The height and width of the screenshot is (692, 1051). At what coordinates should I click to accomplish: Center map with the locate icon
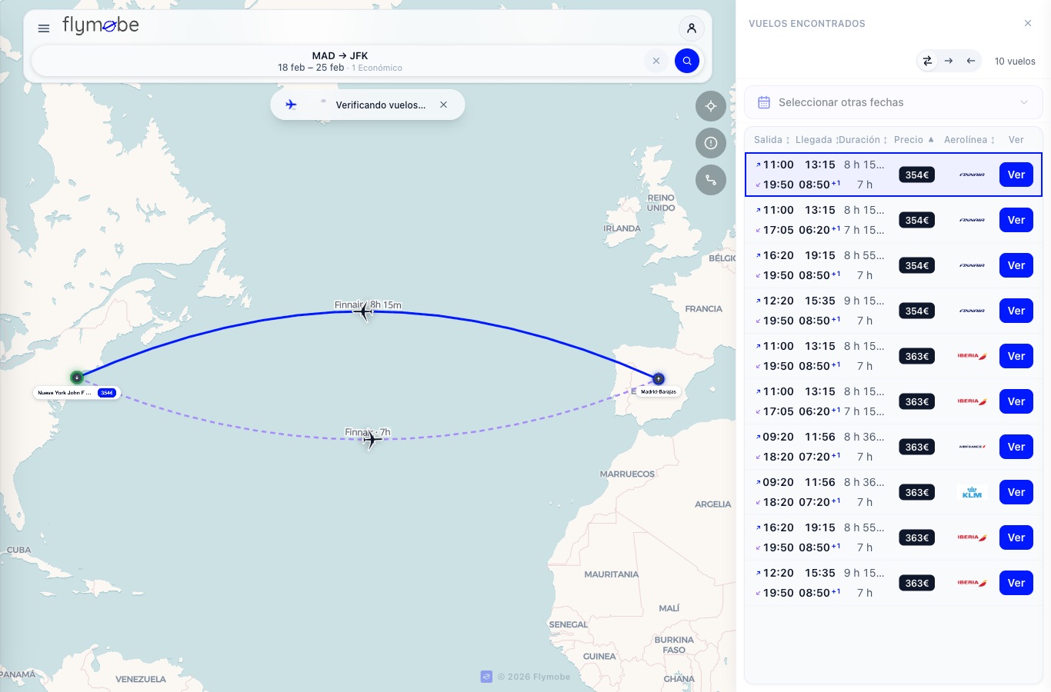(711, 106)
